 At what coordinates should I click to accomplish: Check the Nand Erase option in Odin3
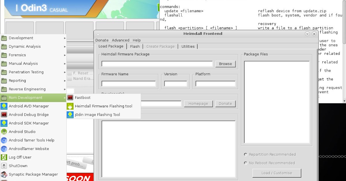pos(69,78)
